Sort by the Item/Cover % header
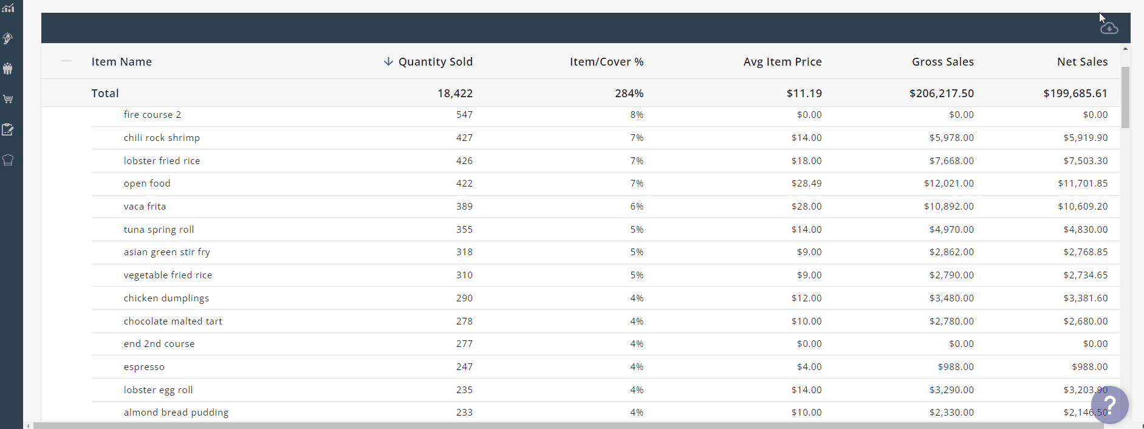 (x=606, y=61)
